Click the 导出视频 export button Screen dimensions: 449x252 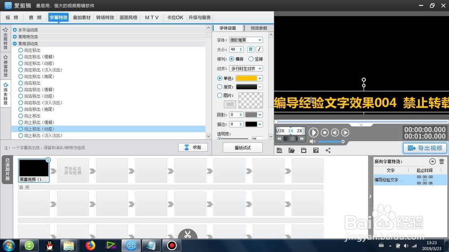point(425,148)
